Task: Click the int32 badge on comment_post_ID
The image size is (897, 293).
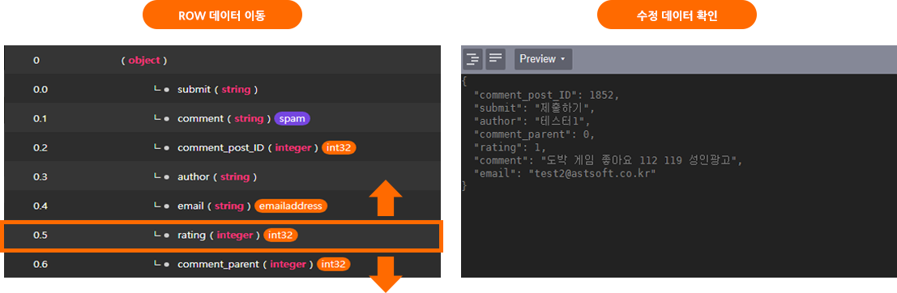Action: click(340, 147)
